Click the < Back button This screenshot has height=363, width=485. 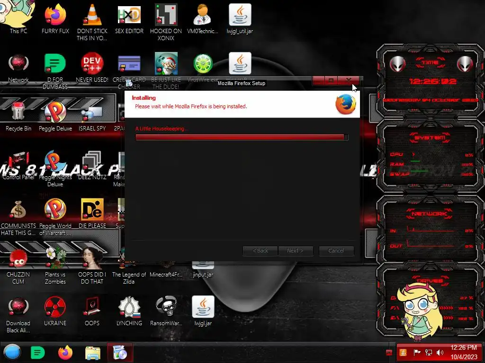pos(260,251)
